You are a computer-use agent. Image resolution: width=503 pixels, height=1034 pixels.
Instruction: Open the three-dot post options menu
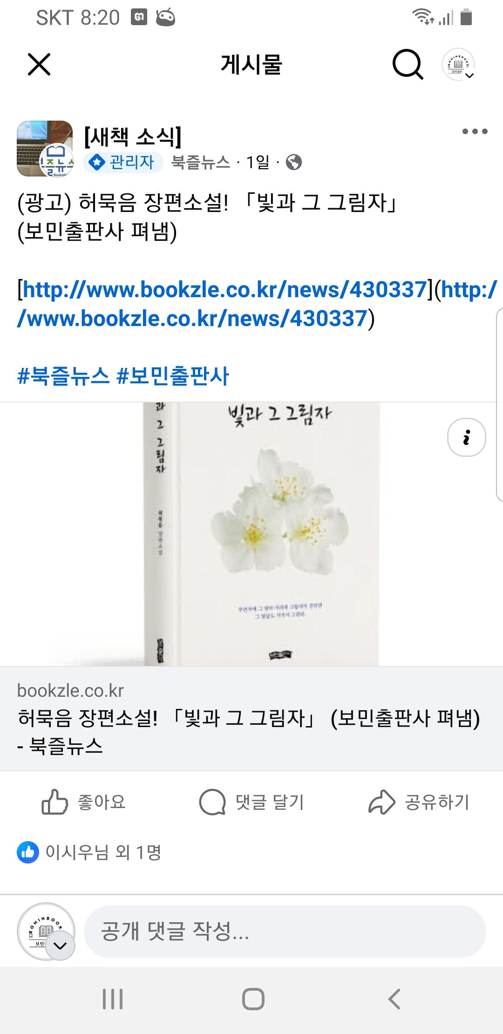point(475,131)
